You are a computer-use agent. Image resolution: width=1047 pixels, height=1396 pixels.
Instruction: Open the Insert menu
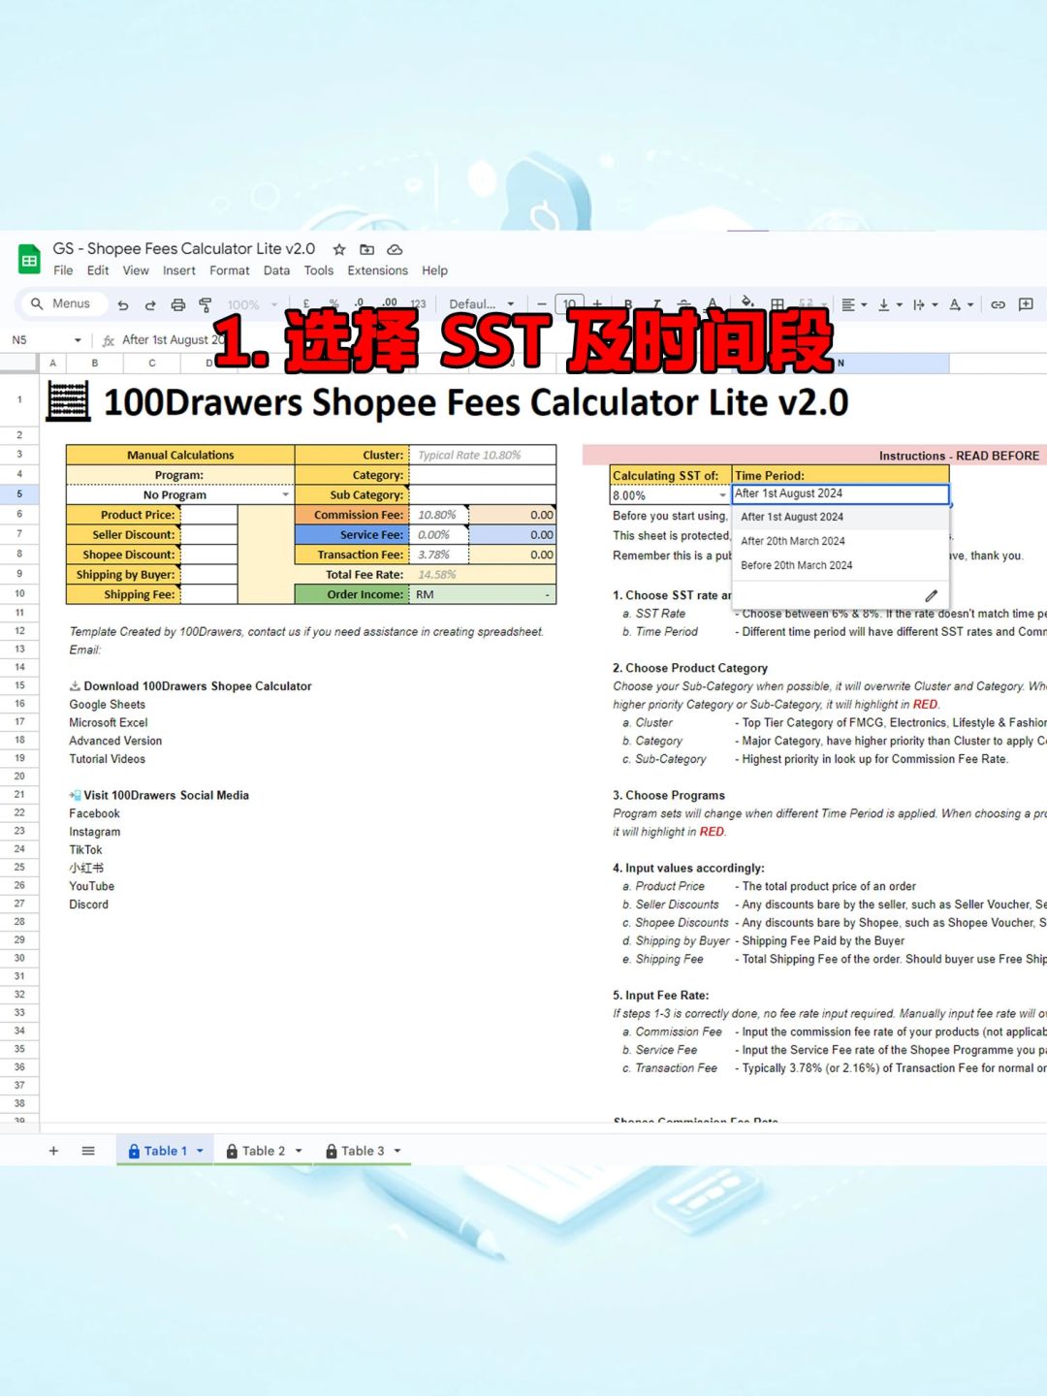[x=179, y=270]
